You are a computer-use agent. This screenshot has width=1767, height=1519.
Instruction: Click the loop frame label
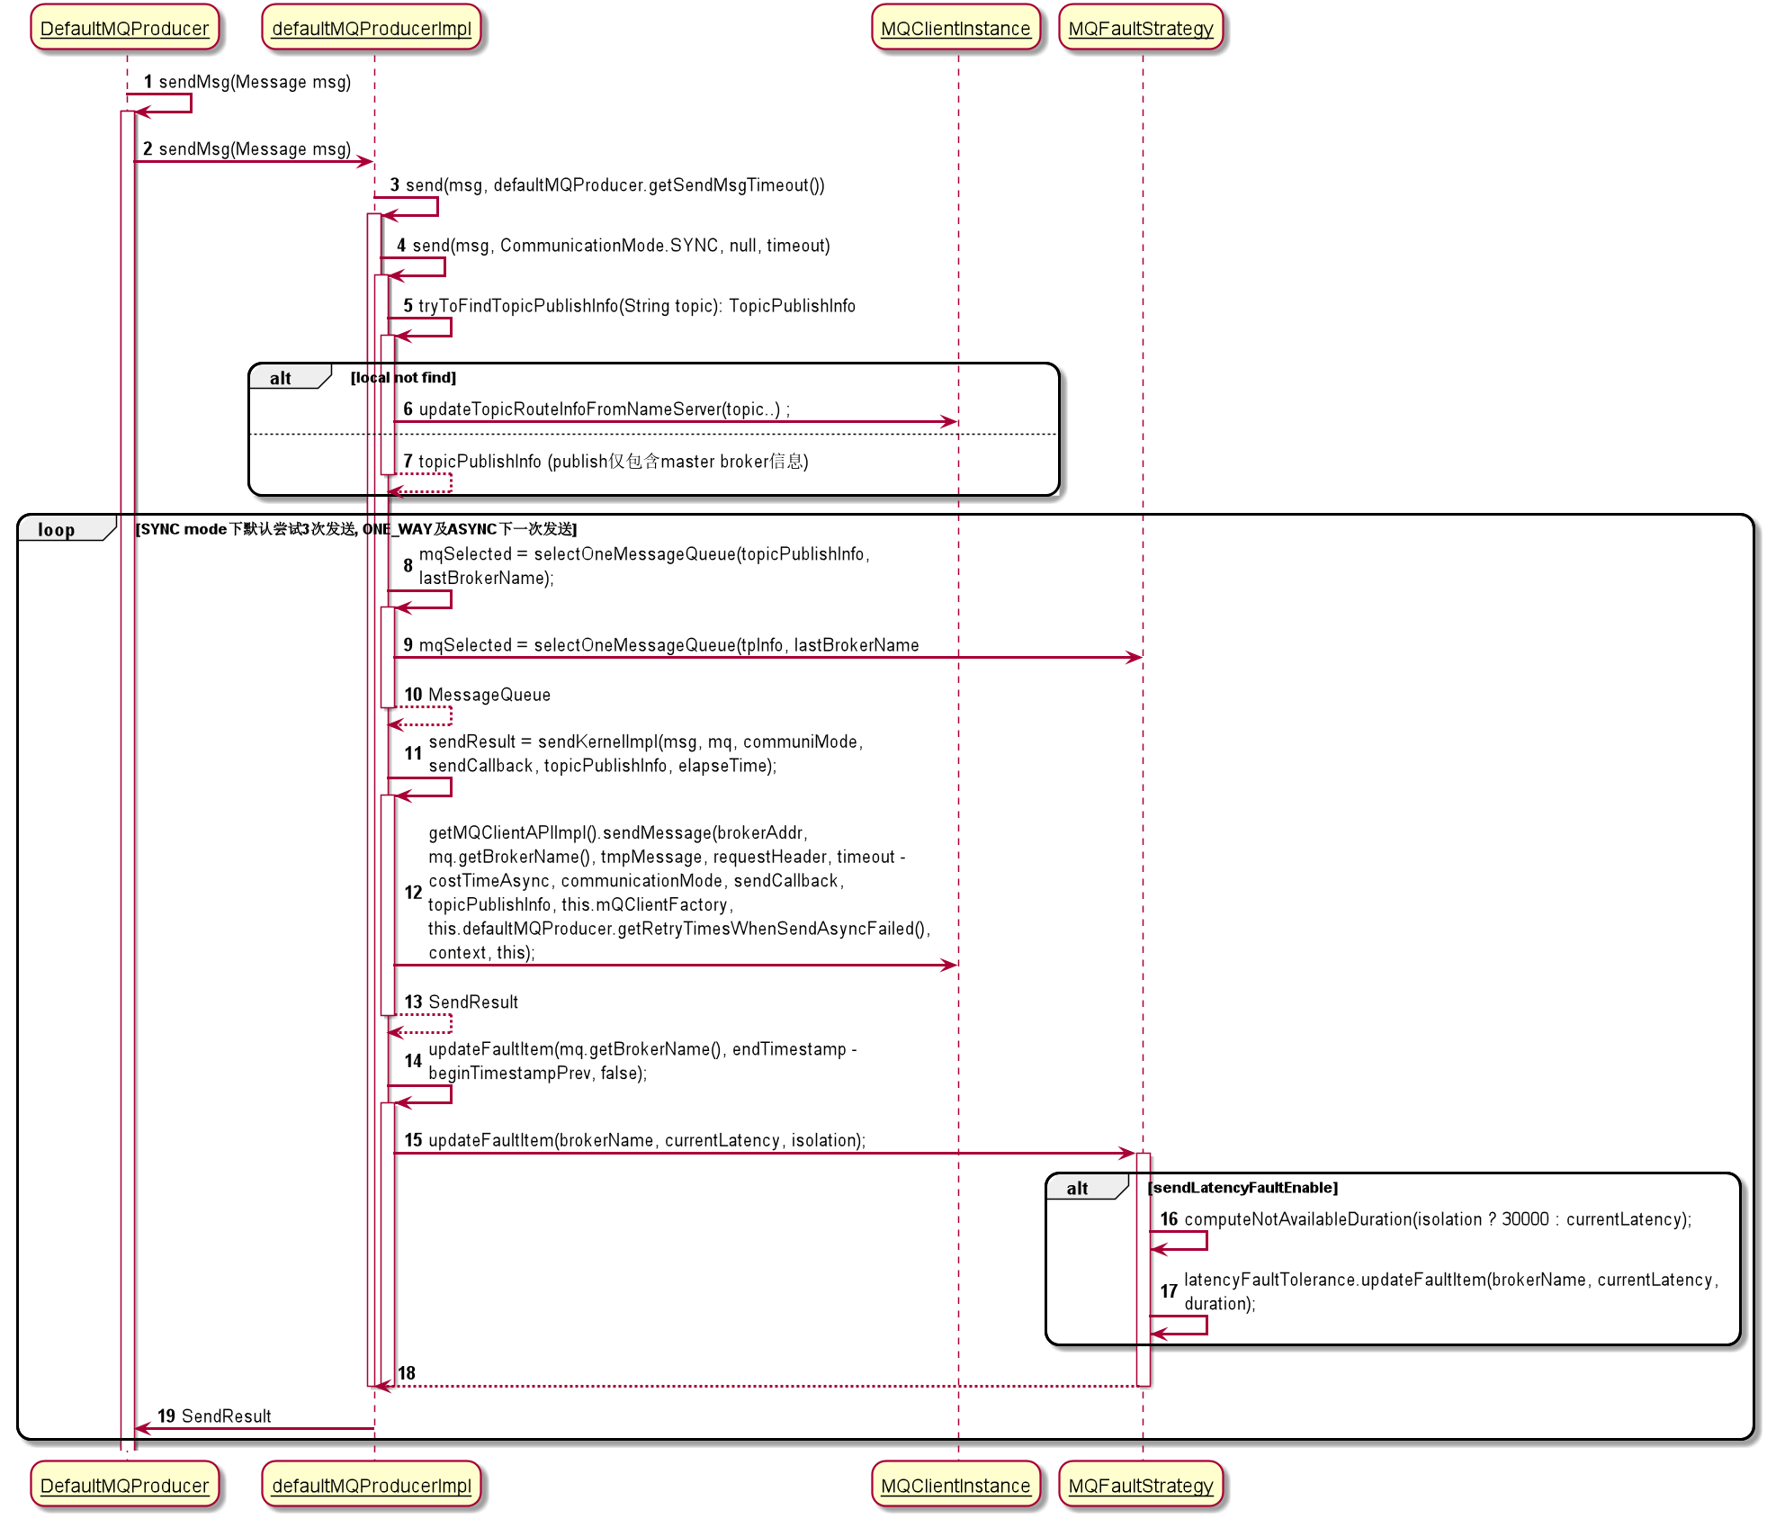click(57, 530)
